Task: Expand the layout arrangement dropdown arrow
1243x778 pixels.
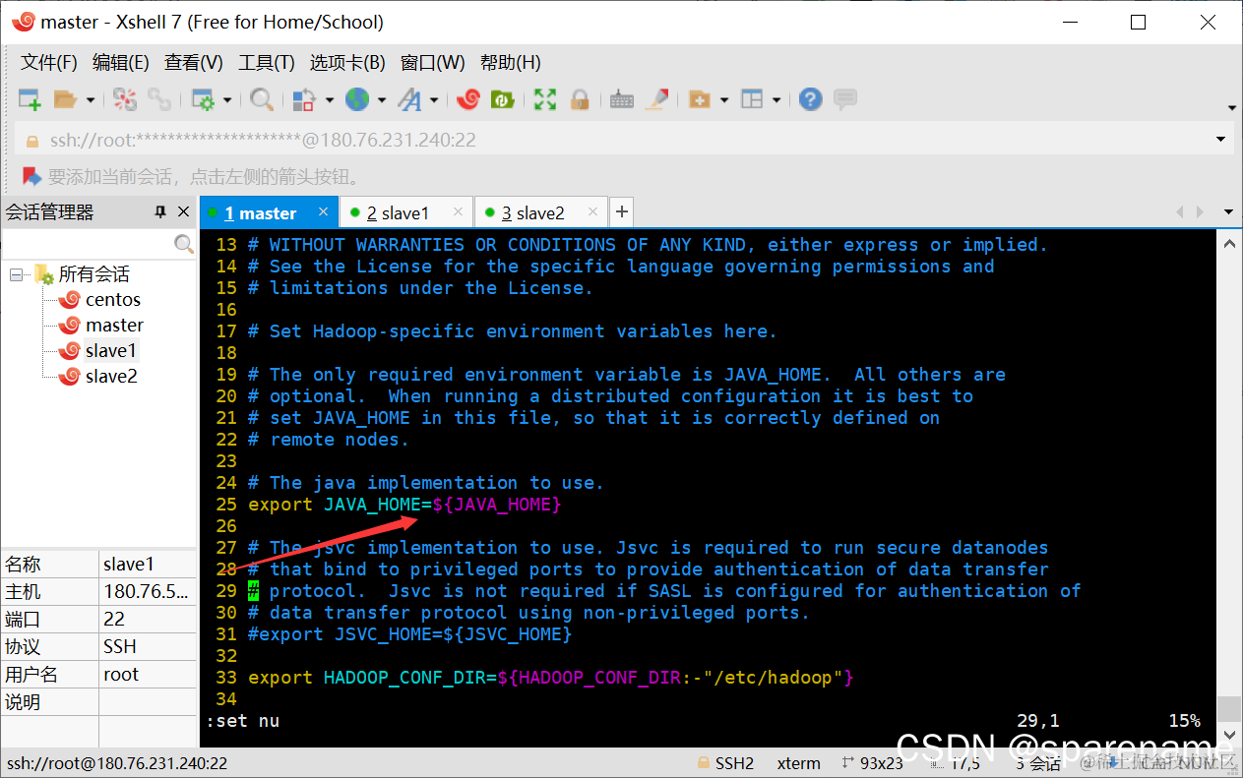Action: [777, 99]
